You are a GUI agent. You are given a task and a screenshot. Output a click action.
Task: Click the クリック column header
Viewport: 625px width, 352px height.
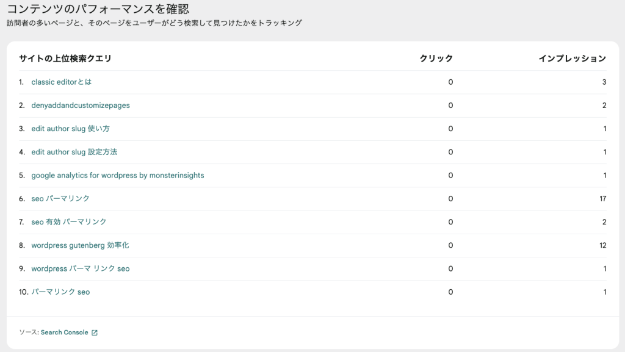(x=436, y=59)
